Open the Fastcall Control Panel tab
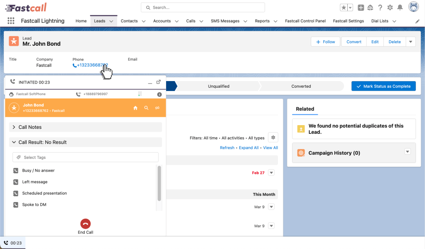This screenshot has width=425, height=249. [305, 21]
